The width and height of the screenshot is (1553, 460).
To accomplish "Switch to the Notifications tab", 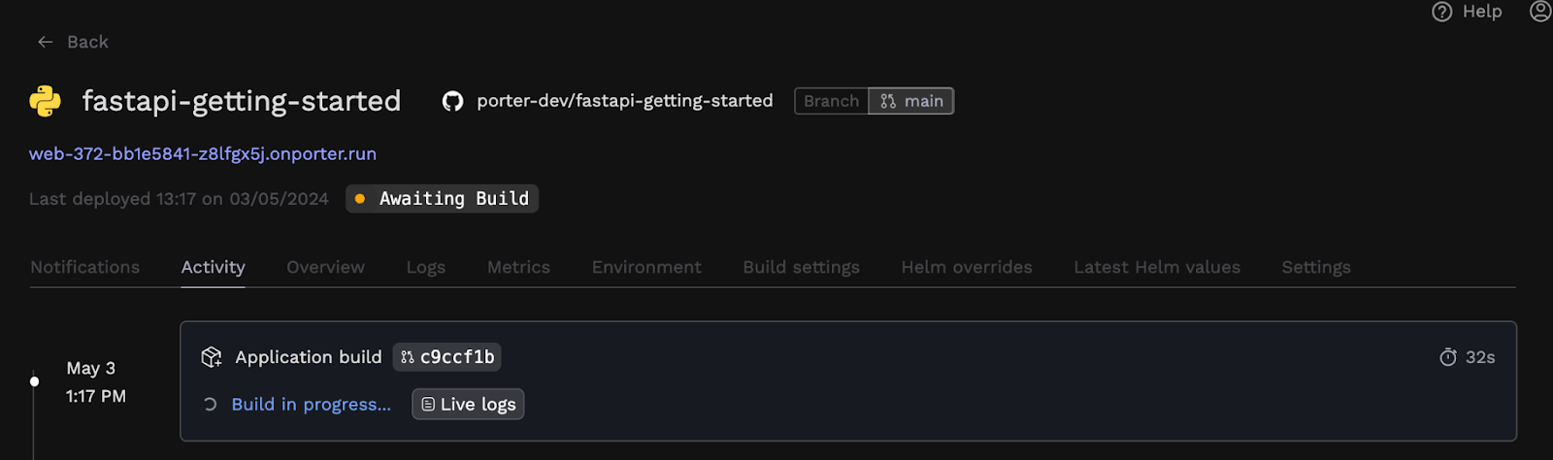I will (x=85, y=267).
